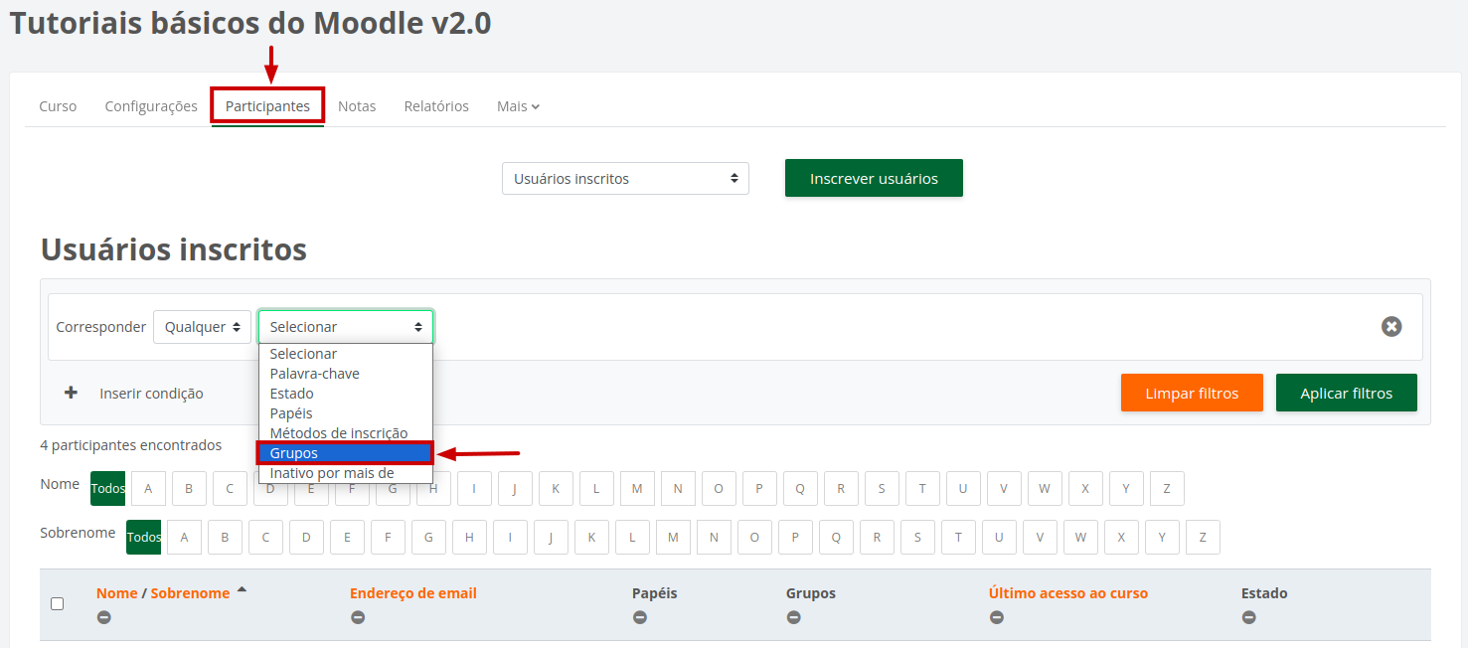
Task: Remove filter row with the X icon
Action: [x=1390, y=326]
